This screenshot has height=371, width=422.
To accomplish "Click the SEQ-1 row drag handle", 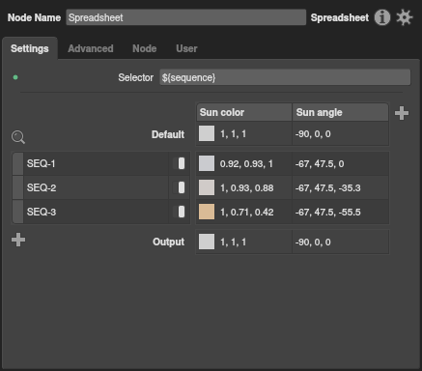I will (x=17, y=163).
